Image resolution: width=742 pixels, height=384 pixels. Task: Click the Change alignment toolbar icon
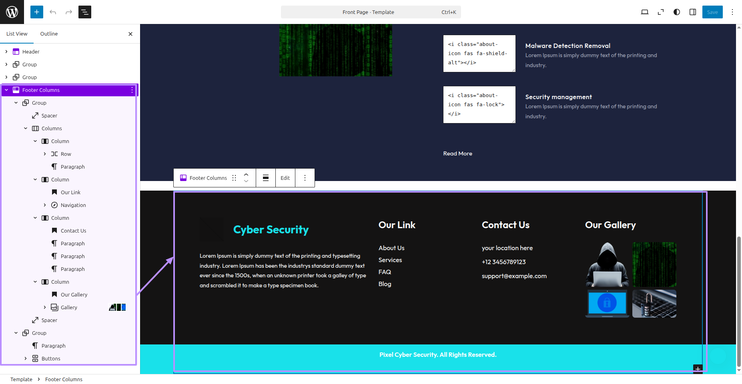[266, 178]
